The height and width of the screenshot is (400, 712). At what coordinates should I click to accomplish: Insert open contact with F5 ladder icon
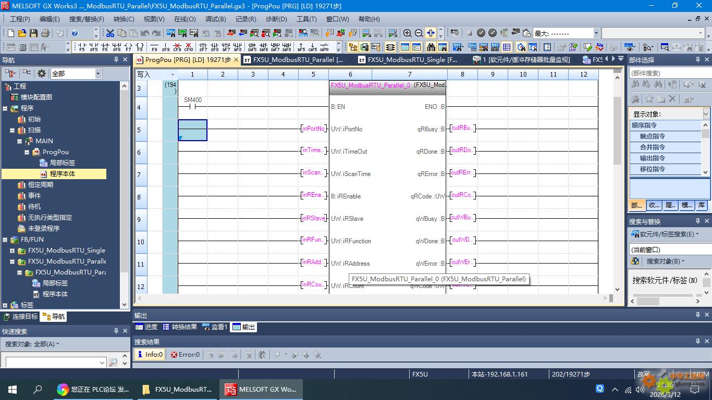click(x=82, y=47)
